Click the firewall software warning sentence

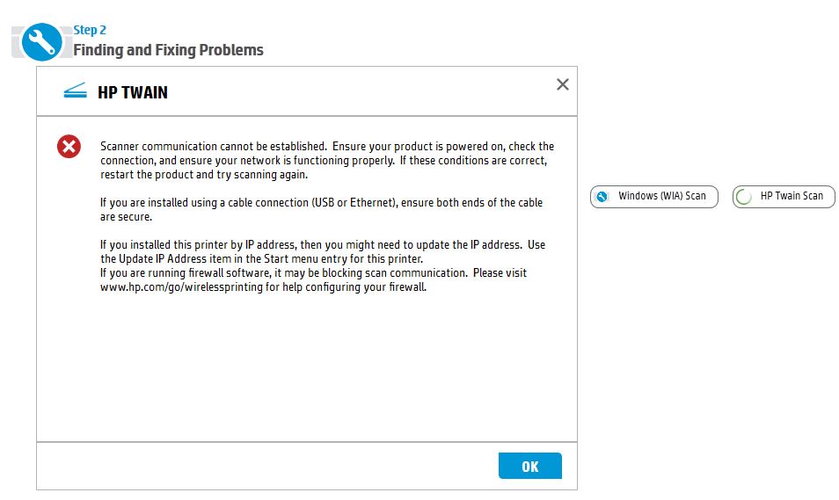click(313, 273)
